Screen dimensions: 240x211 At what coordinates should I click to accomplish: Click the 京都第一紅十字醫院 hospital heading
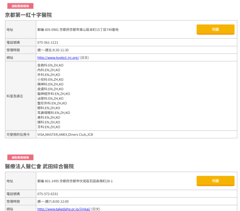(28, 15)
